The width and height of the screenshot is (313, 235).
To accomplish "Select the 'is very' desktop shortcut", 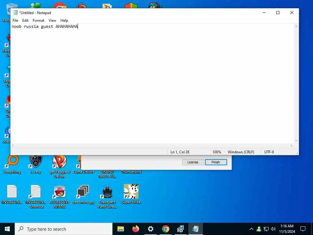I will coord(35,164).
